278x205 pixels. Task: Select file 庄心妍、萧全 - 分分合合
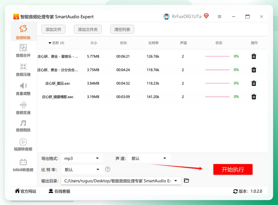pyautogui.click(x=58, y=70)
